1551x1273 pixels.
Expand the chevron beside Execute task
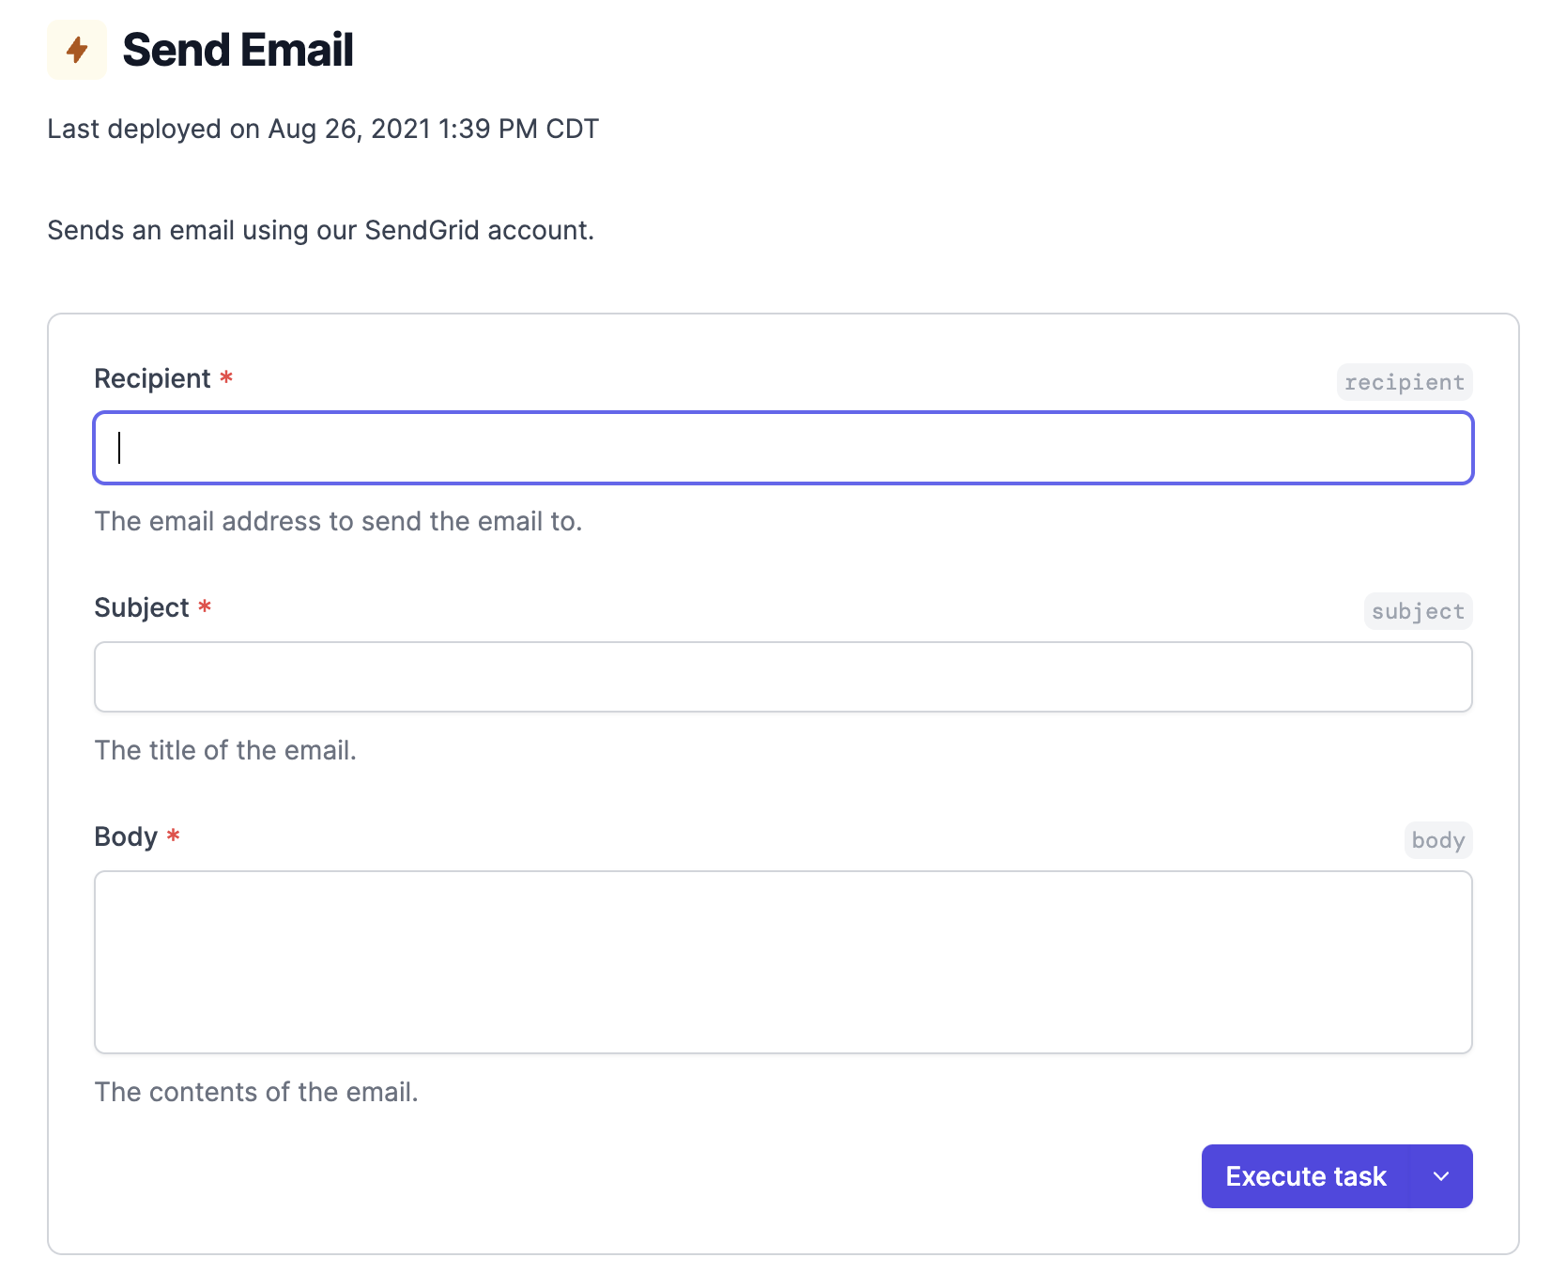1441,1176
